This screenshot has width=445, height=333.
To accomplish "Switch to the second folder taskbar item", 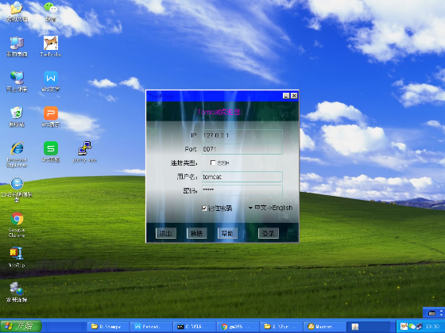I will (281, 327).
